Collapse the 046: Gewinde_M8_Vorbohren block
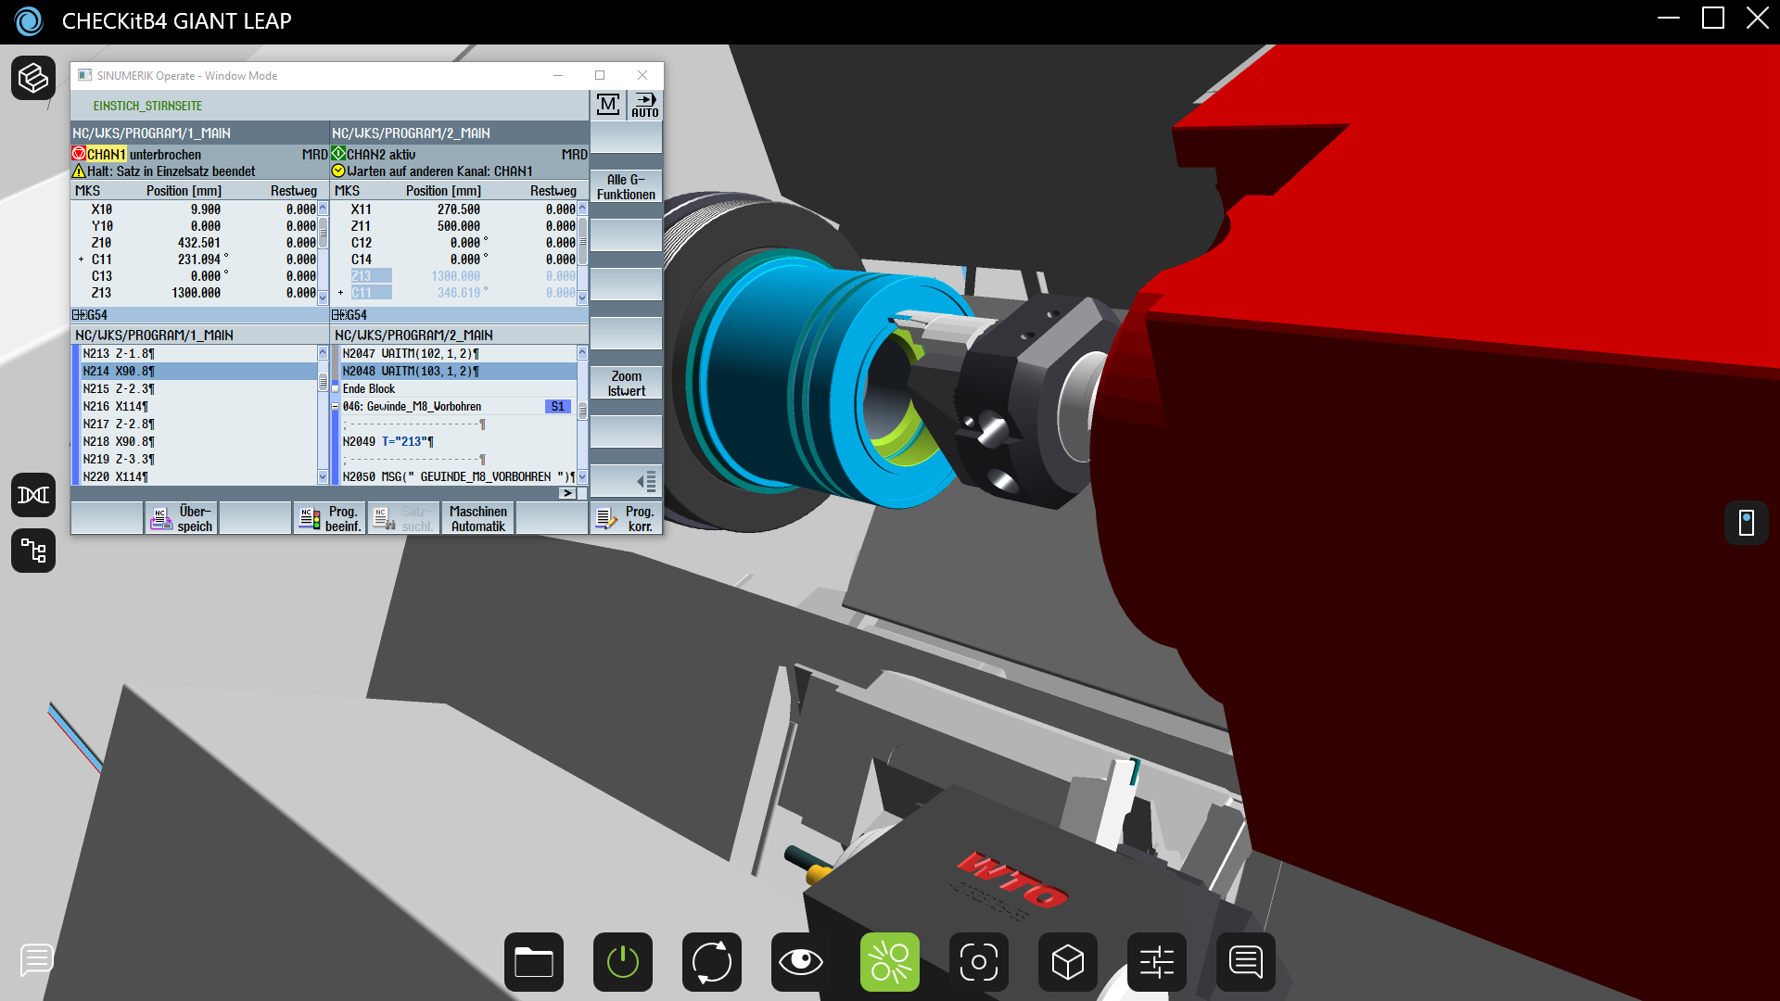 pos(336,406)
